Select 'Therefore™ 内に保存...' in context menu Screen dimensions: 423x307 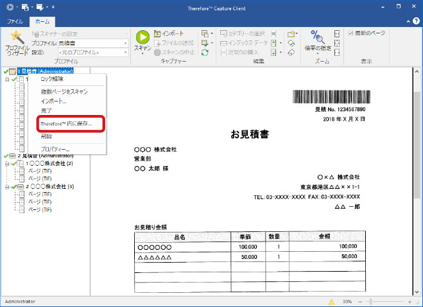pos(66,123)
